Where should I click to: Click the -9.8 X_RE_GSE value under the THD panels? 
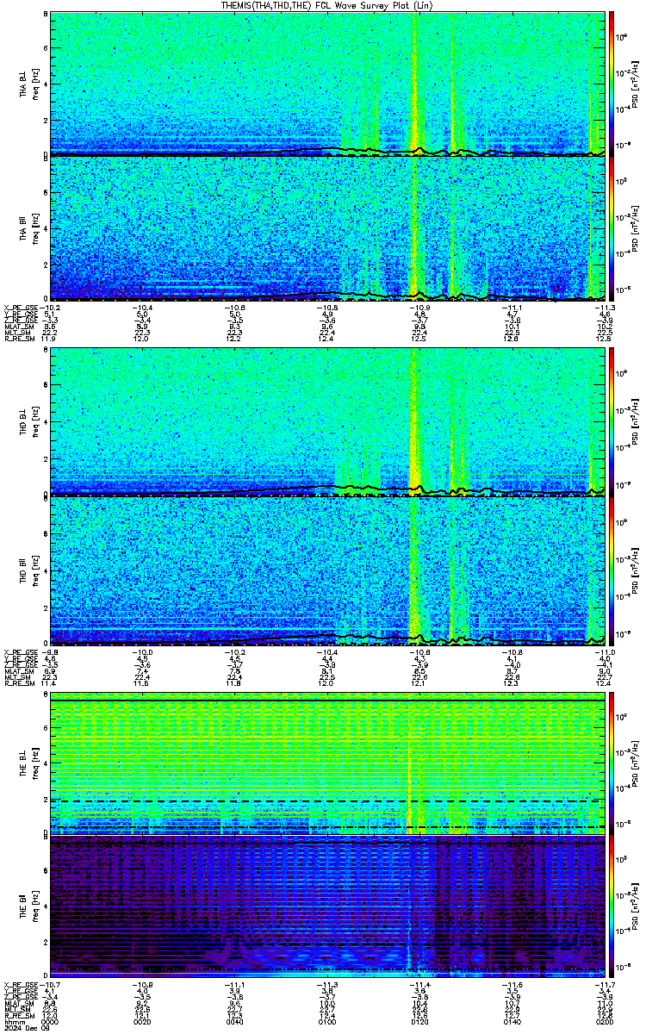pos(50,651)
